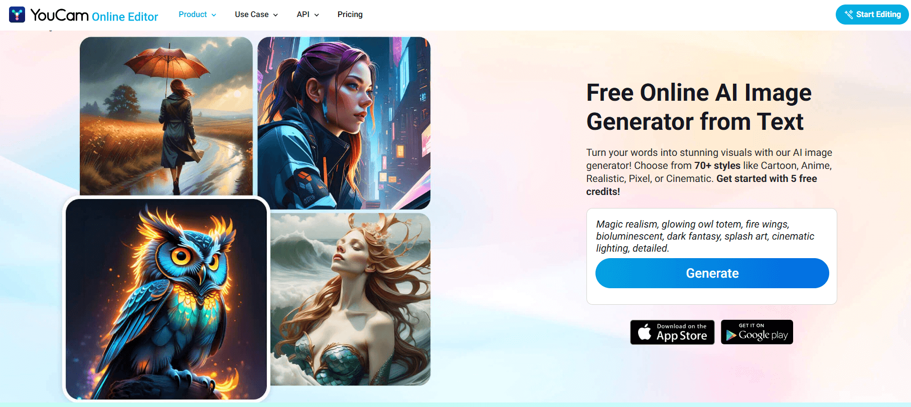Open the Pricing page
The image size is (911, 407).
[350, 15]
